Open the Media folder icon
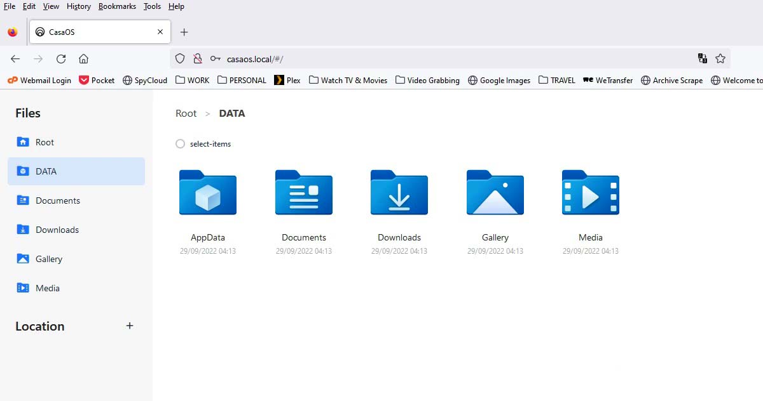The width and height of the screenshot is (763, 401). [x=590, y=193]
